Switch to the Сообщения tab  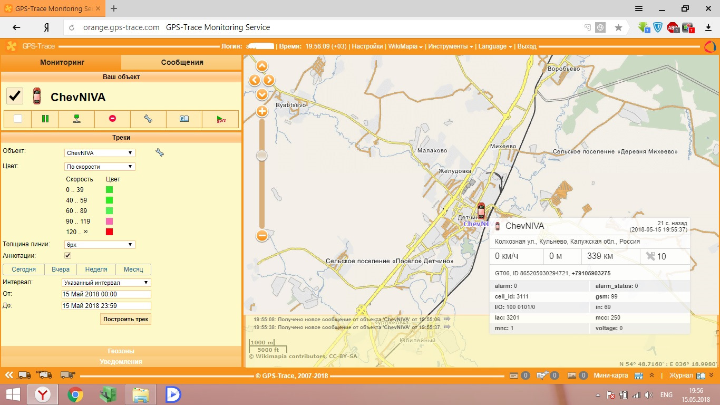pos(182,62)
